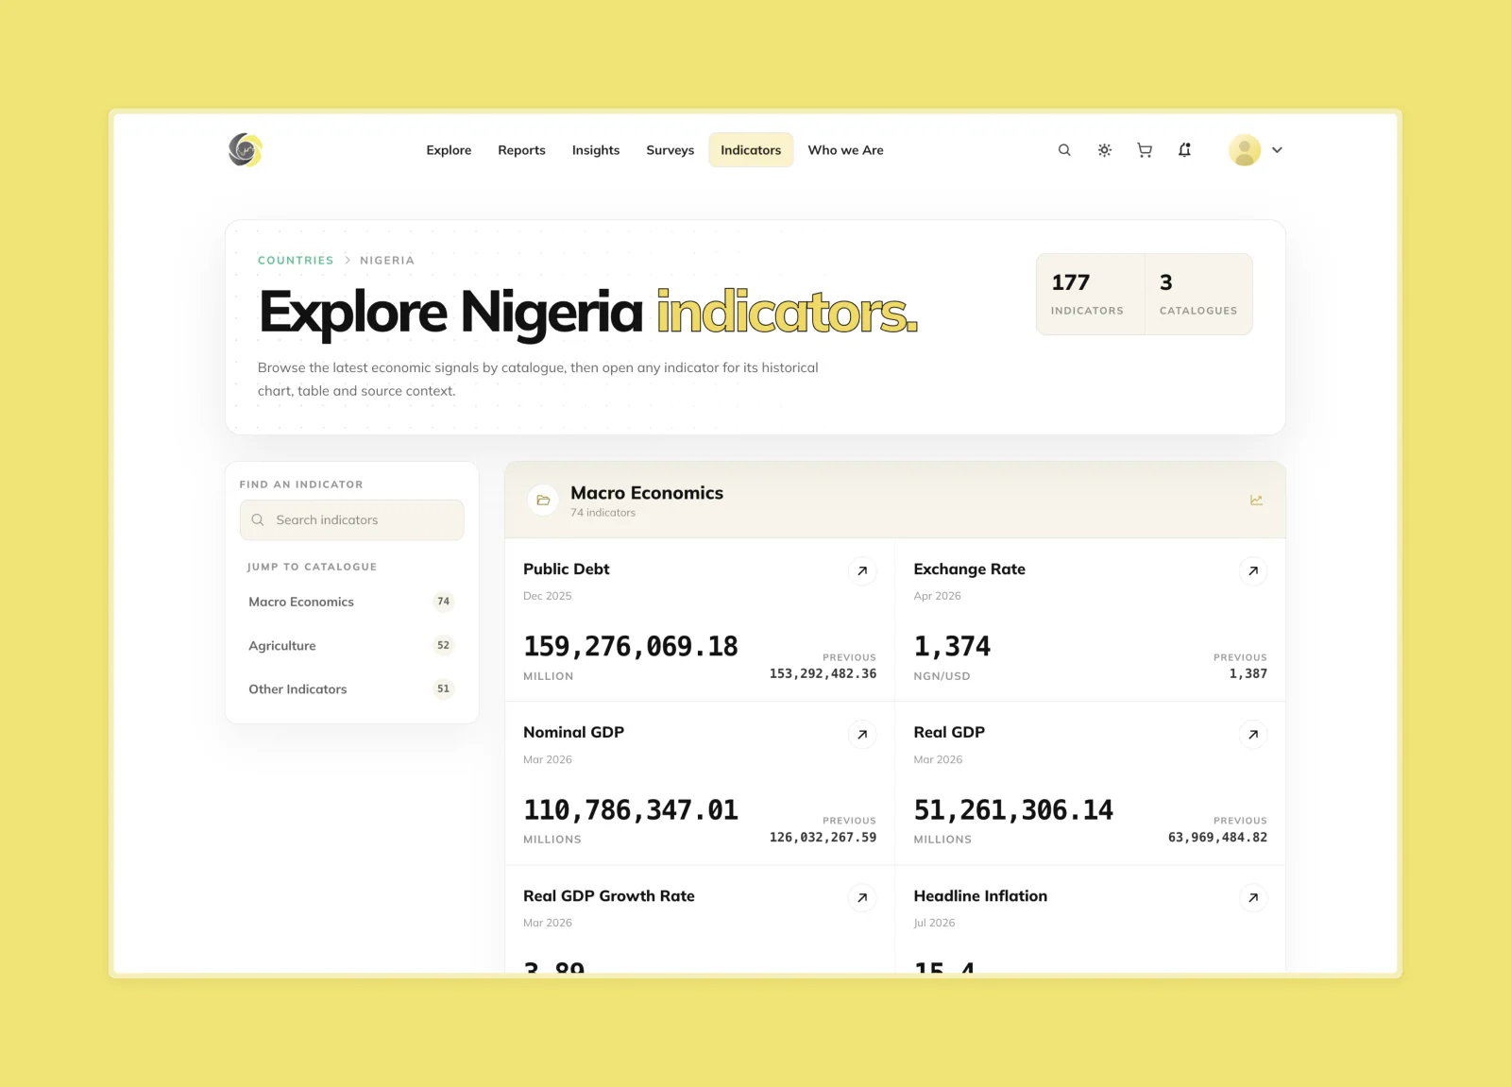Open Real GDP arrow icon
This screenshot has width=1511, height=1087.
click(x=1253, y=735)
